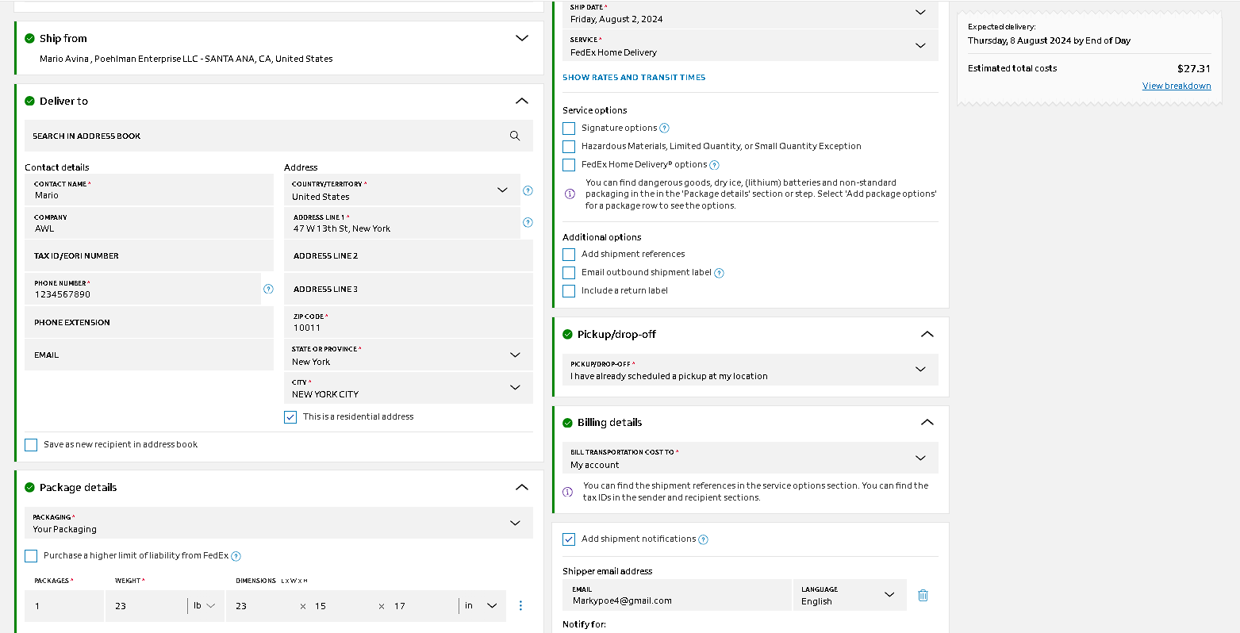Open State or Province dropdown
Image resolution: width=1240 pixels, height=633 pixels.
(409, 355)
